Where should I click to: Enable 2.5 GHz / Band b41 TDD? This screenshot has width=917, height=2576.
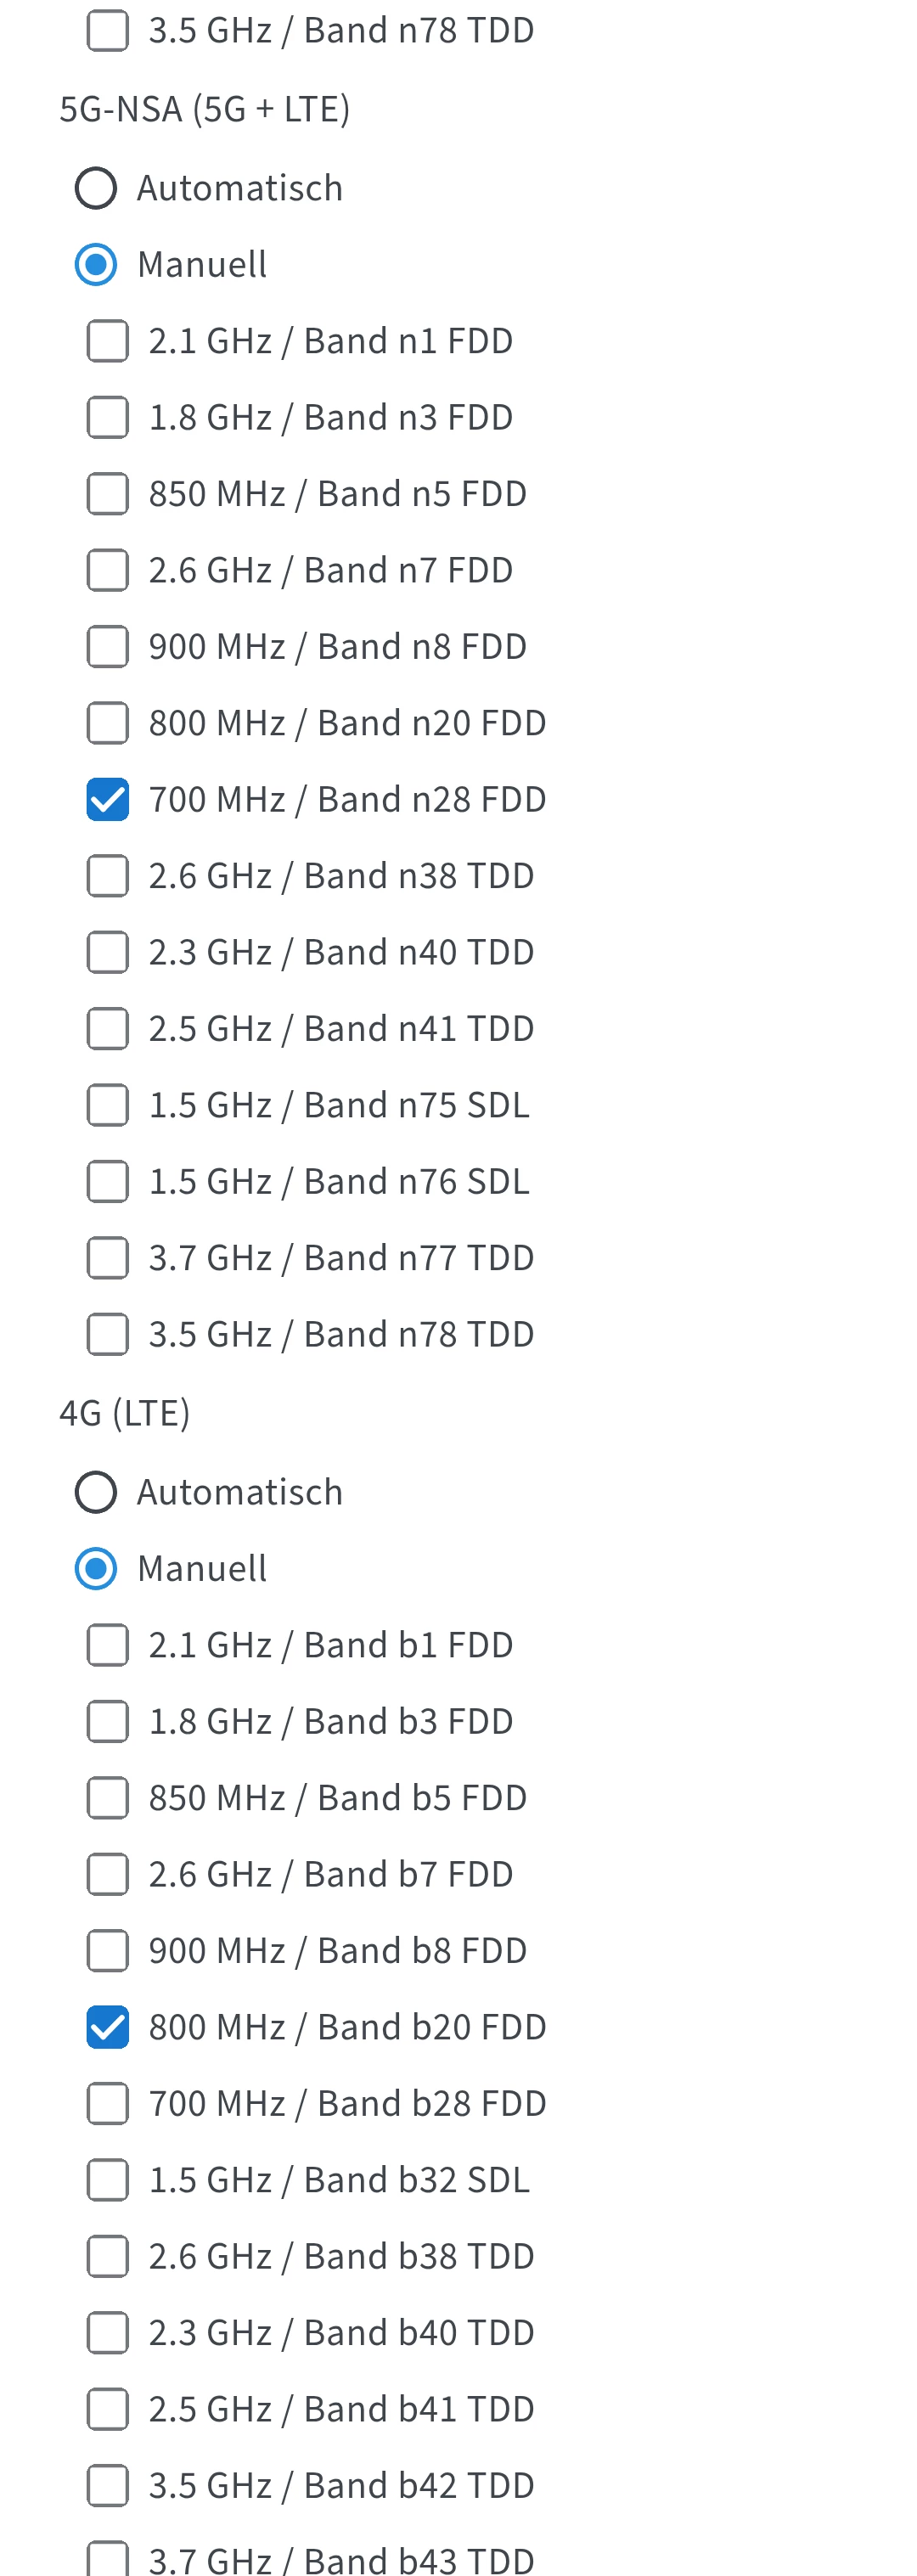(107, 2409)
